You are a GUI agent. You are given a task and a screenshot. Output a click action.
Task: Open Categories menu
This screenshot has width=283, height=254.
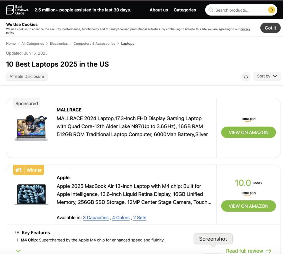185,10
